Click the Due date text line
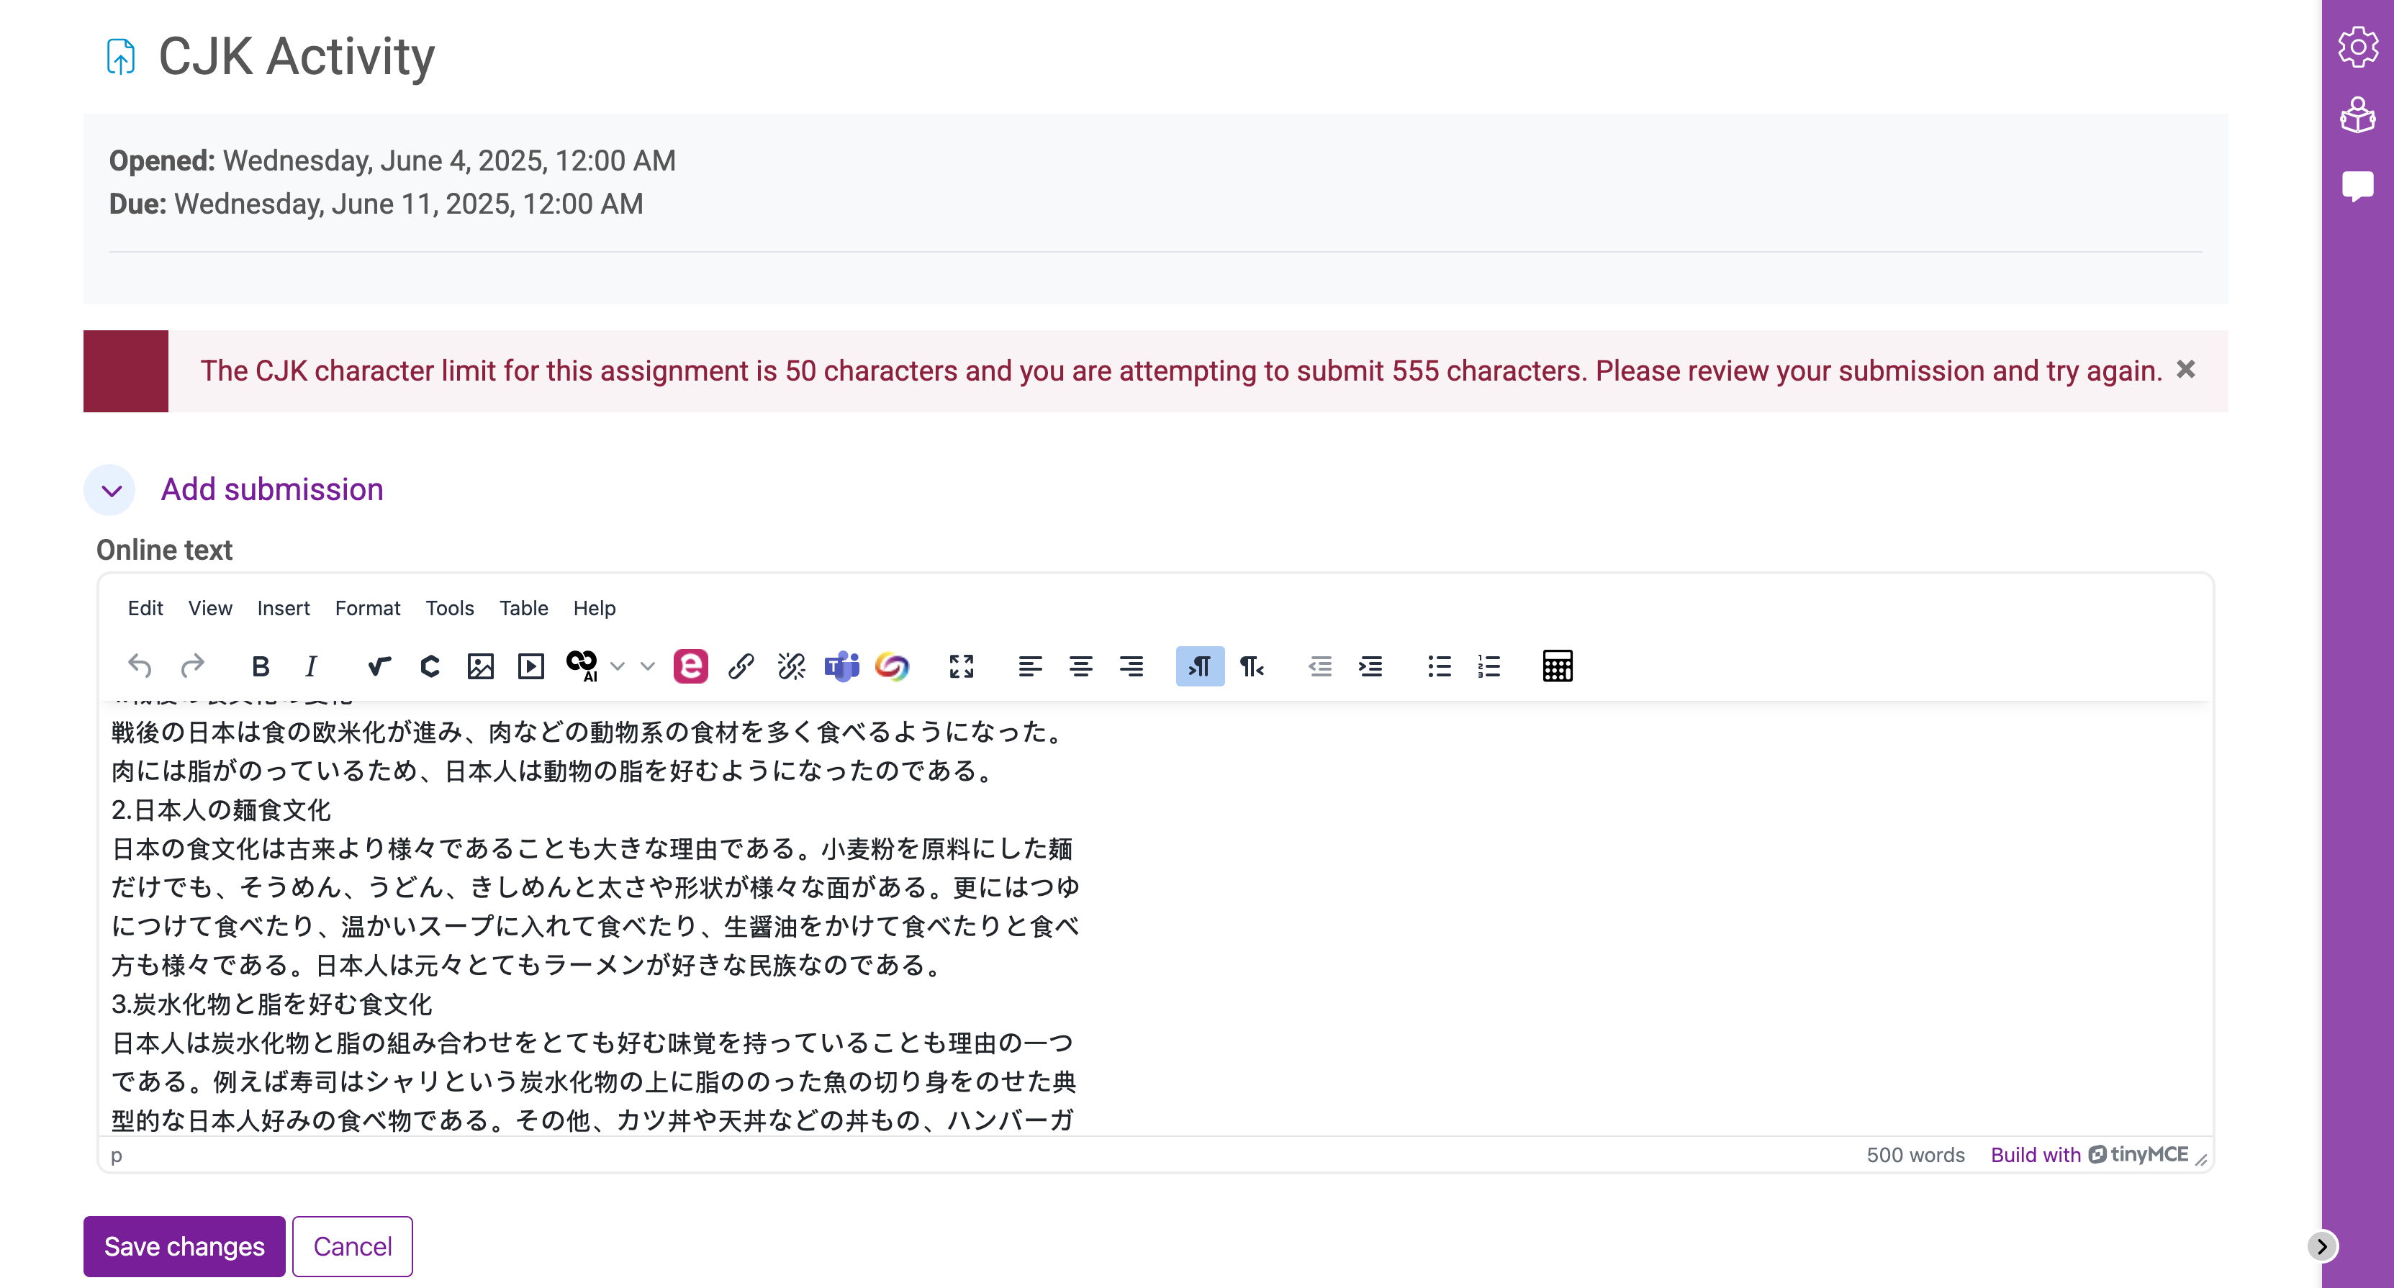Viewport: 2394px width, 1288px height. pyautogui.click(x=376, y=204)
